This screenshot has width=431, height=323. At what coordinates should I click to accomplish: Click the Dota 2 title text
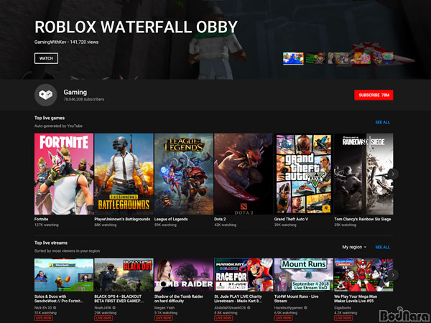220,219
